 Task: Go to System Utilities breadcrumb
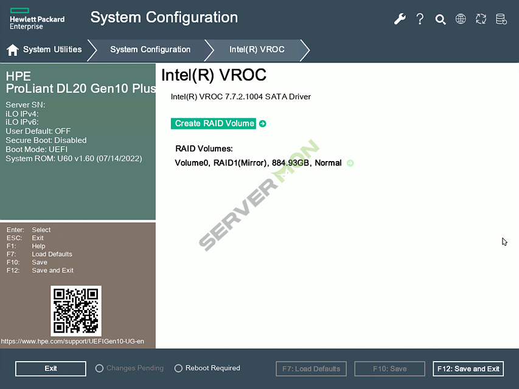52,50
